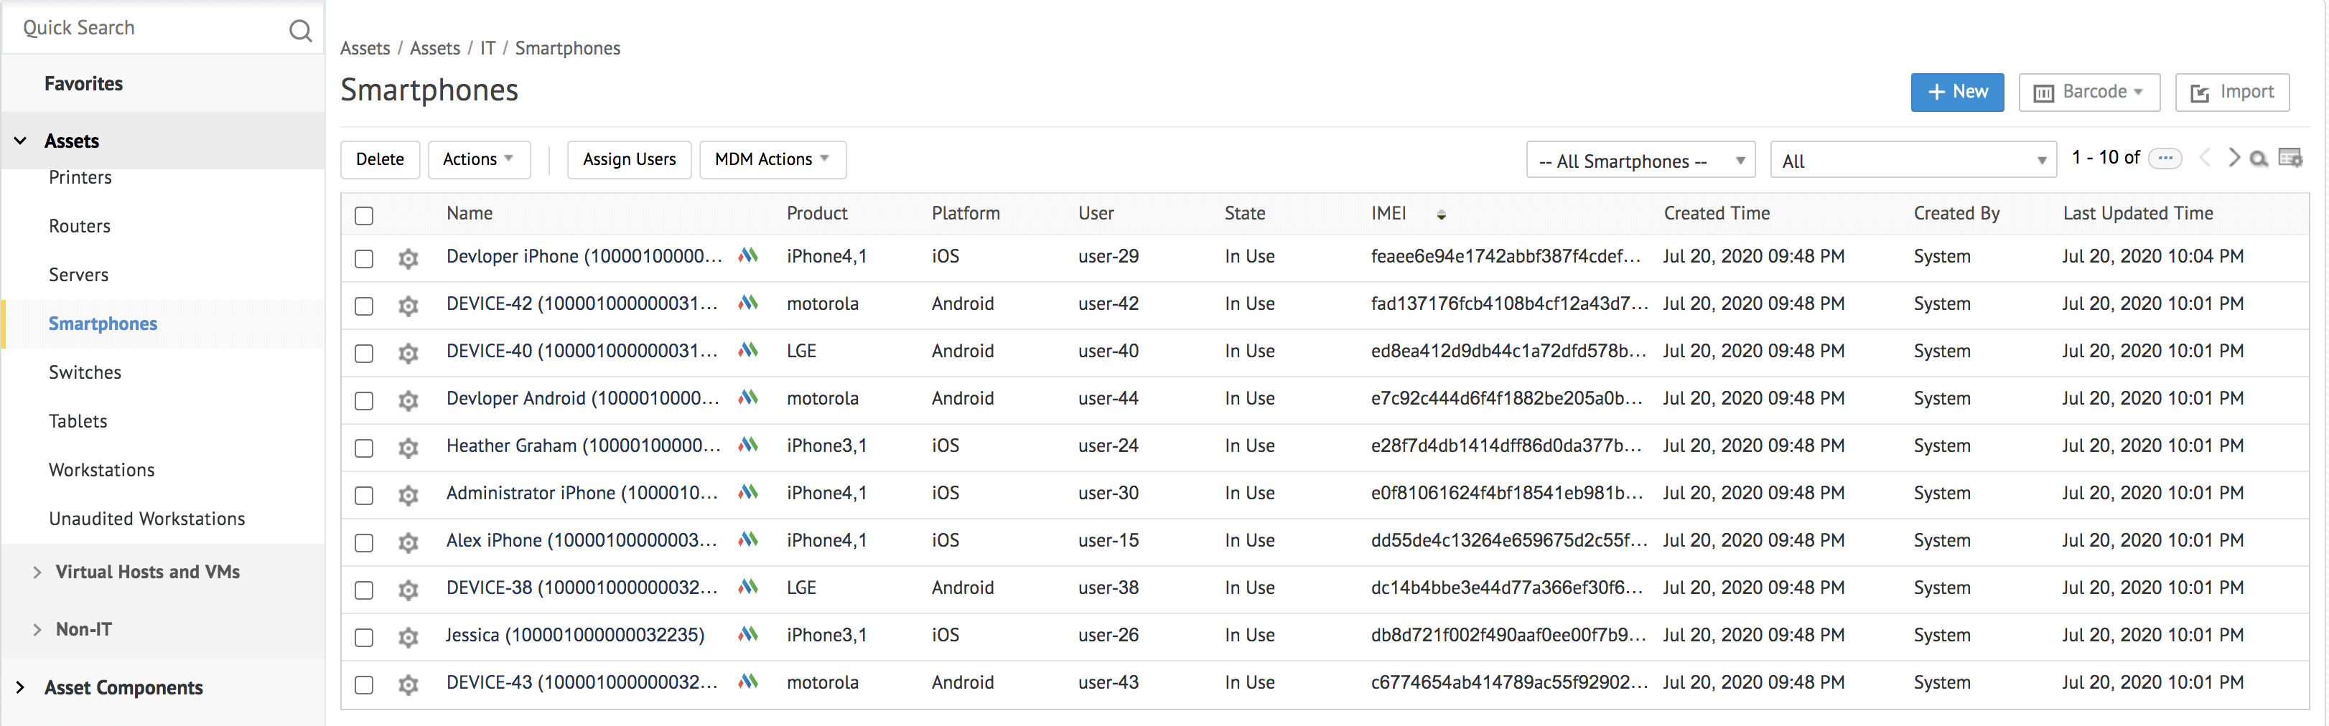This screenshot has width=2329, height=726.
Task: Open the MDM Actions dropdown
Action: point(771,160)
